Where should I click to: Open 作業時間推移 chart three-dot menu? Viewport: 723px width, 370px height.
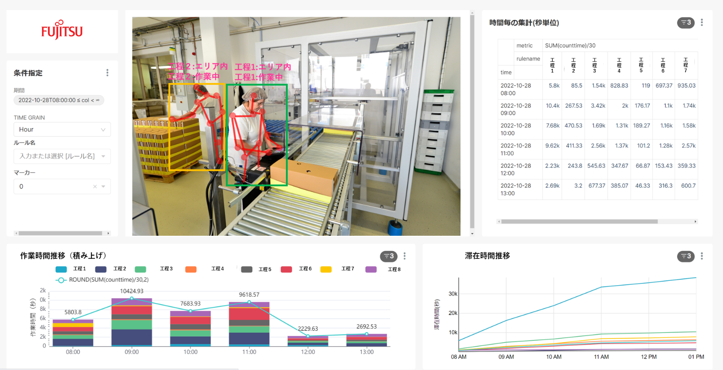(x=404, y=256)
